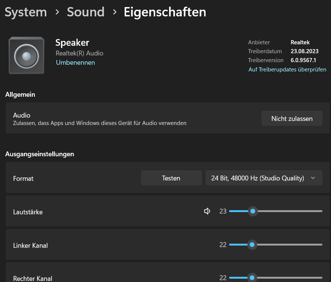Click the Treiberversion value 6.0.9567.1
Screen dimensions: 331x282
303,60
